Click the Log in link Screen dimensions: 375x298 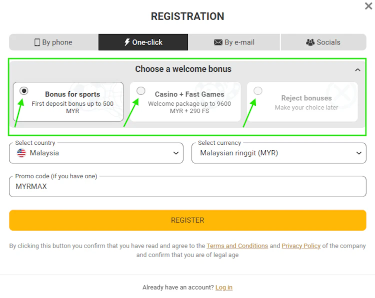(224, 287)
